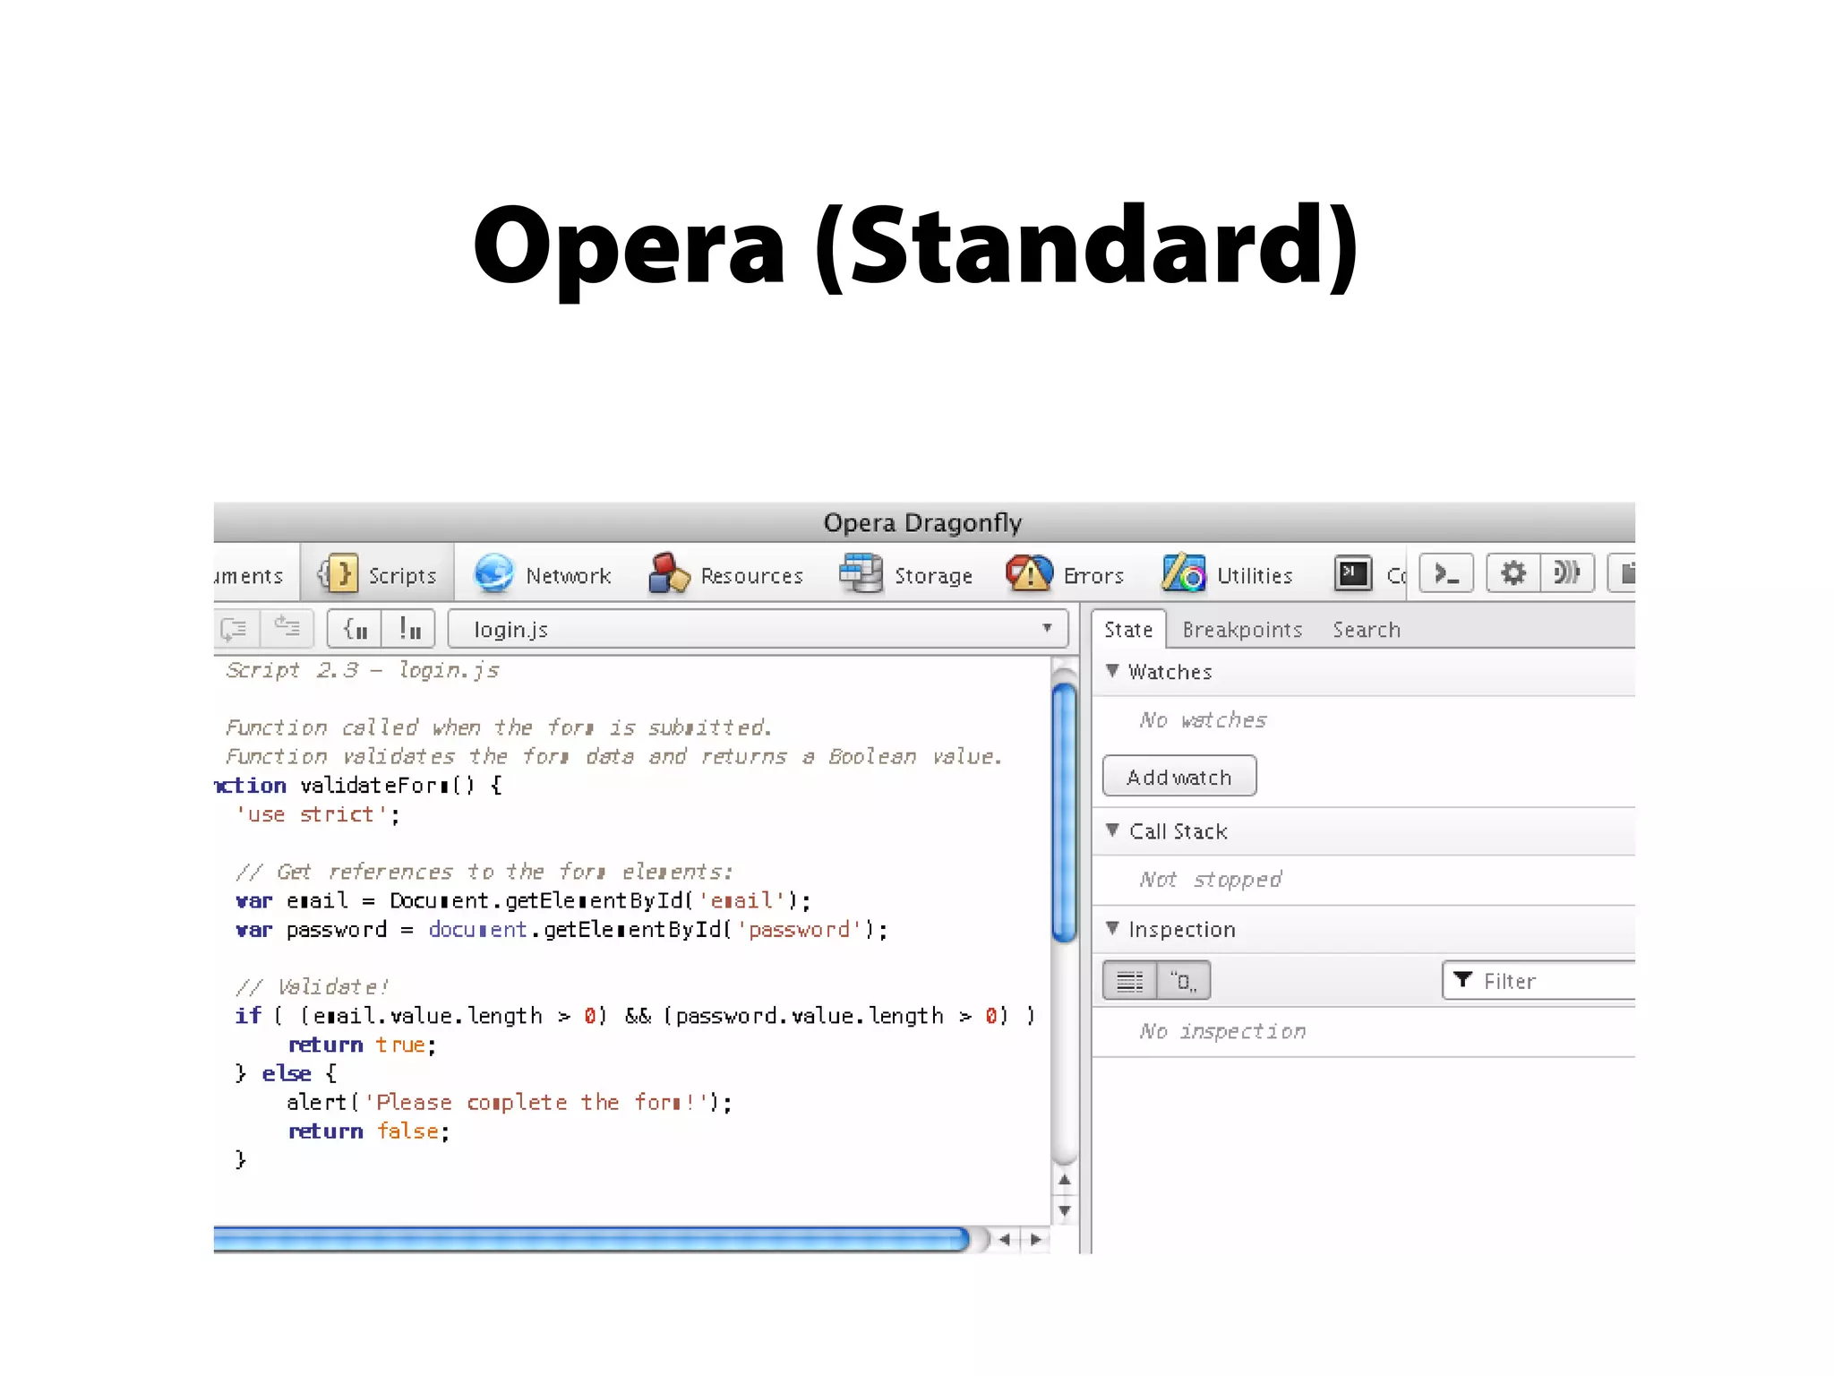Click the 'Not stopped' text

tap(1210, 880)
